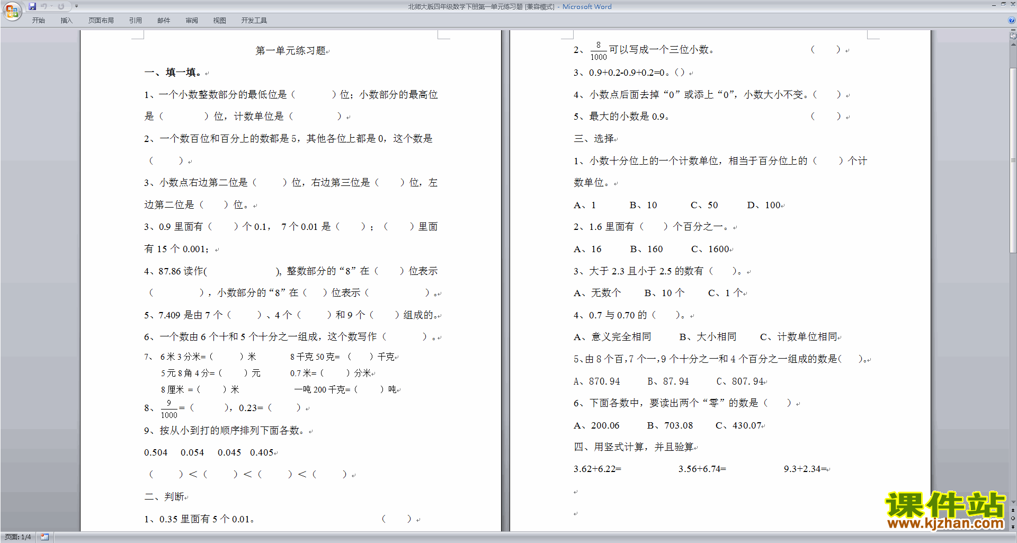
Task: Click the title 第一单元练习题
Action: pyautogui.click(x=290, y=51)
